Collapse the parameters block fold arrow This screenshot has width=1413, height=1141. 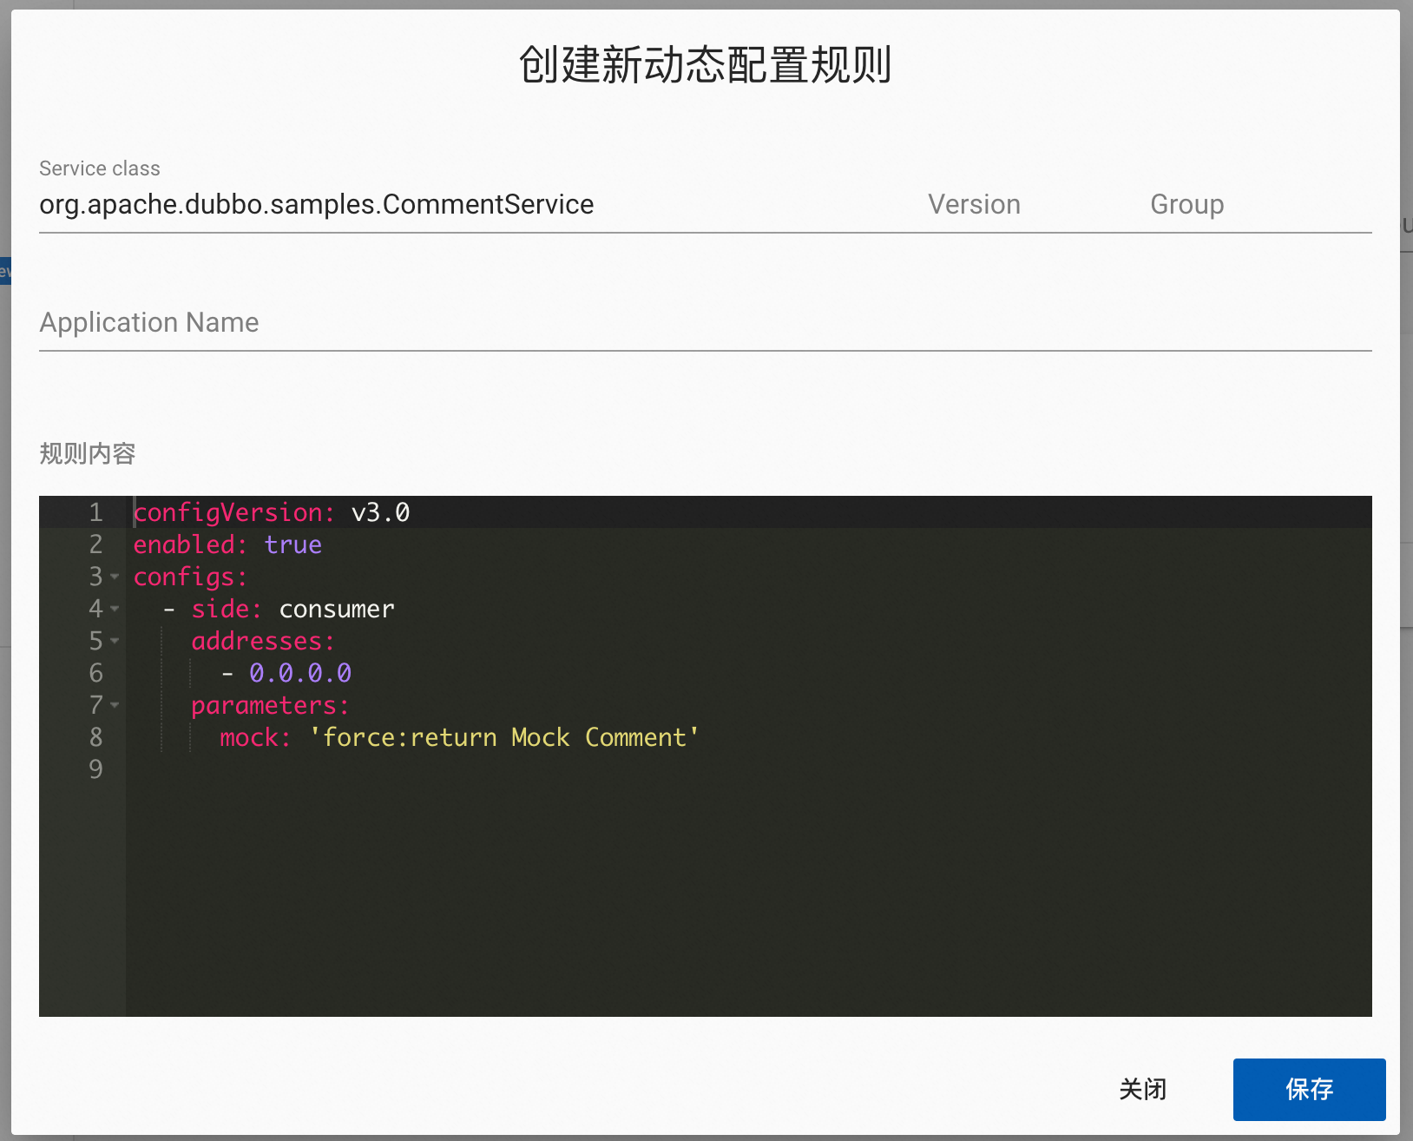(115, 705)
